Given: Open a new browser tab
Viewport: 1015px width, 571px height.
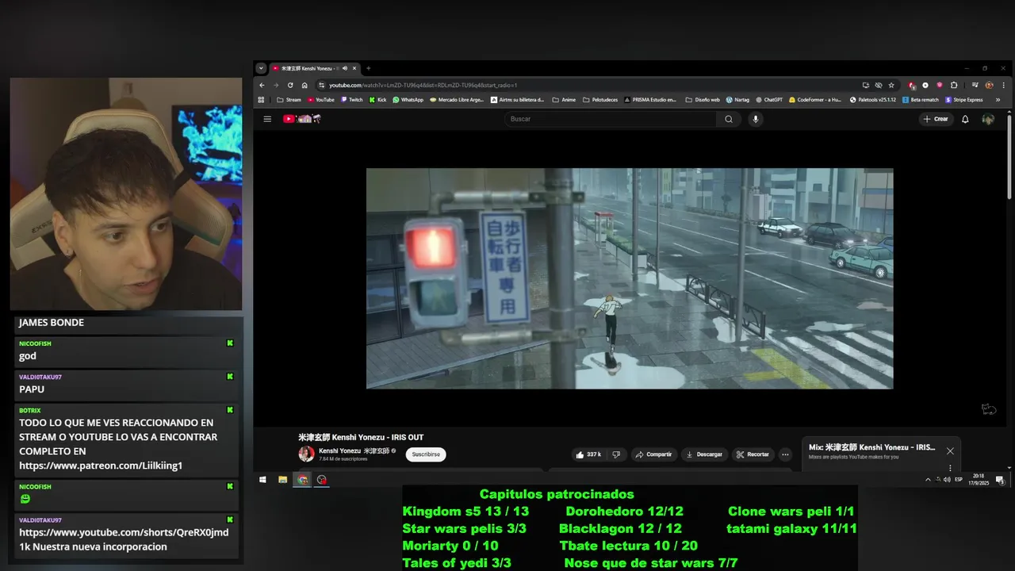Looking at the screenshot, I should tap(368, 68).
